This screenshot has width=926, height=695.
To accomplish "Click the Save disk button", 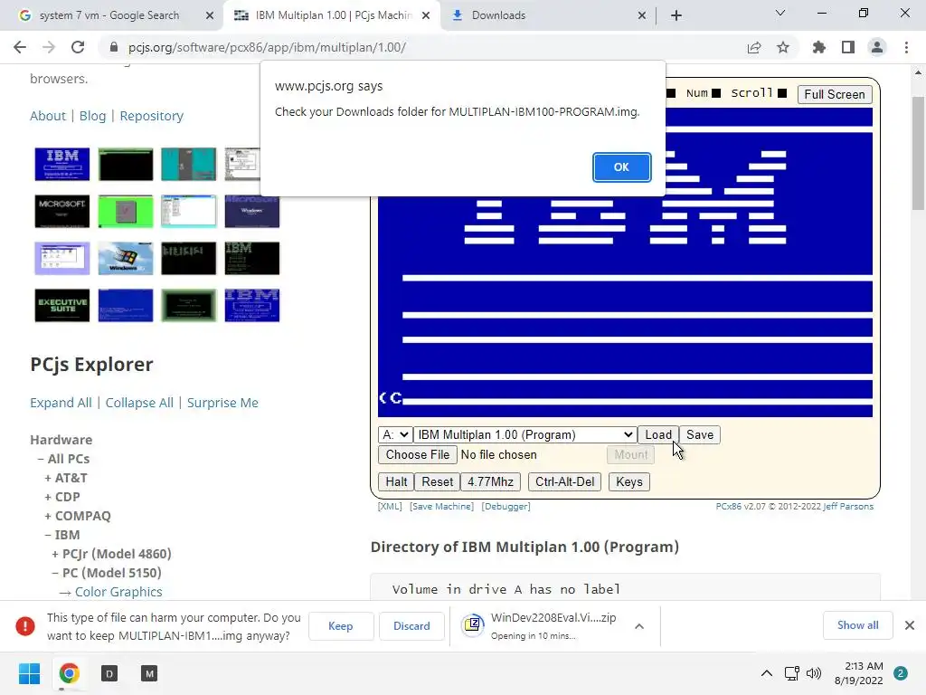I will 700,435.
